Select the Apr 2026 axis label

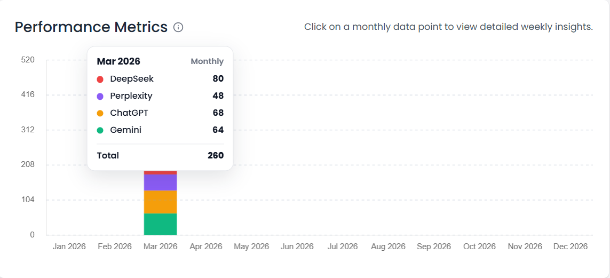(x=206, y=247)
